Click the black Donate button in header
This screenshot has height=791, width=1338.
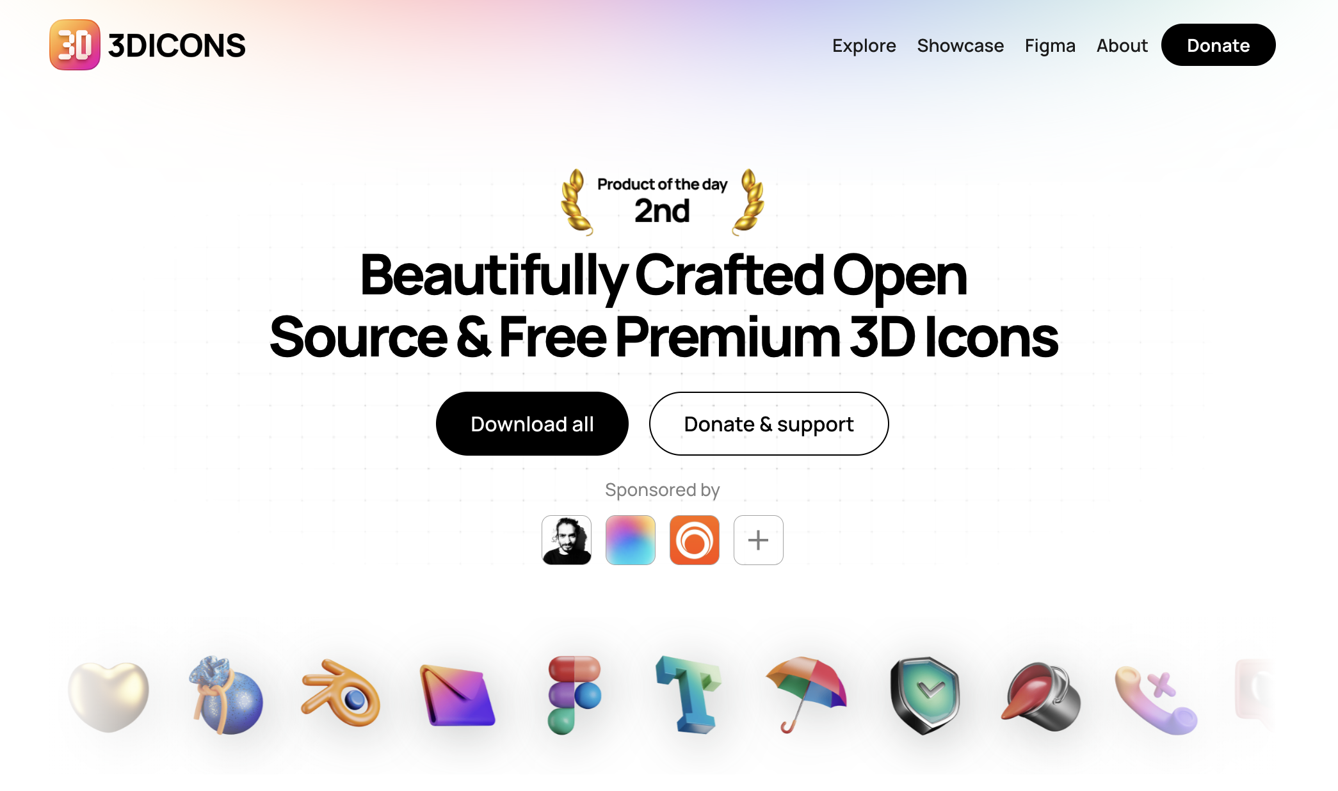click(1218, 45)
